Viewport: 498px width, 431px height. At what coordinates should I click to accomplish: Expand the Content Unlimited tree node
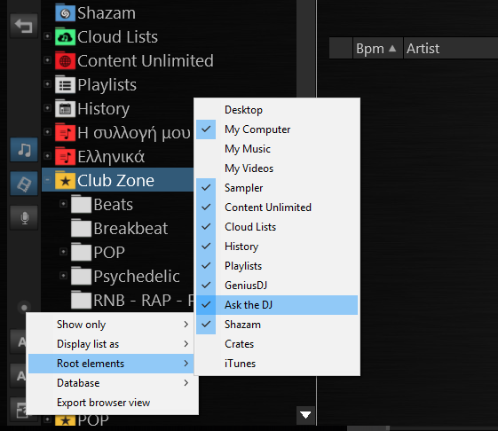click(x=47, y=60)
